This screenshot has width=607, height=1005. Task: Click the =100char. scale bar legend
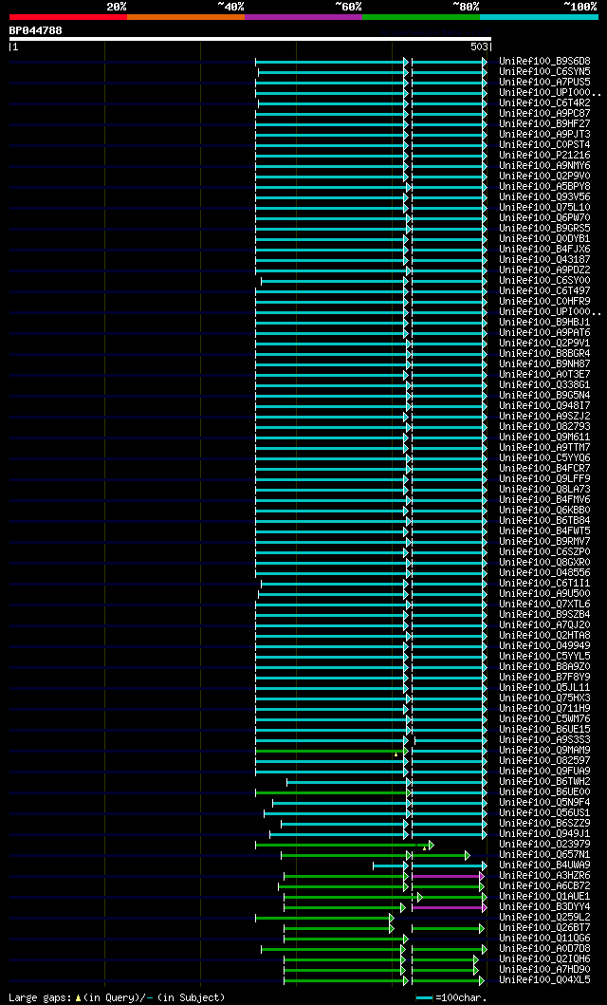tap(451, 997)
